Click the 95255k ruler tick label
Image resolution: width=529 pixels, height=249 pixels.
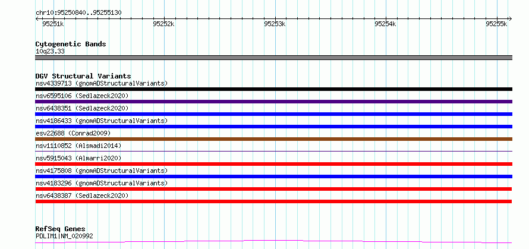(496, 24)
